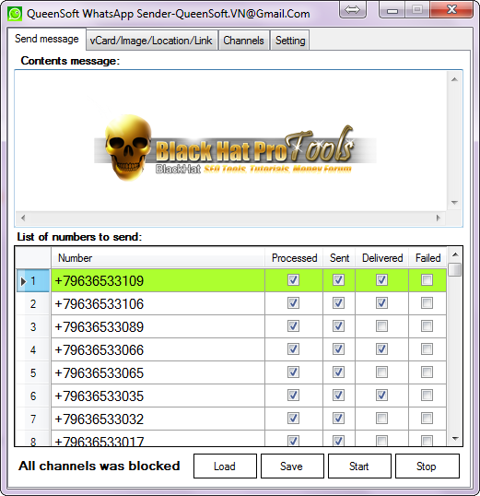Click the numbers list scrollbar thumb
The height and width of the screenshot is (496, 480).
tap(455, 270)
